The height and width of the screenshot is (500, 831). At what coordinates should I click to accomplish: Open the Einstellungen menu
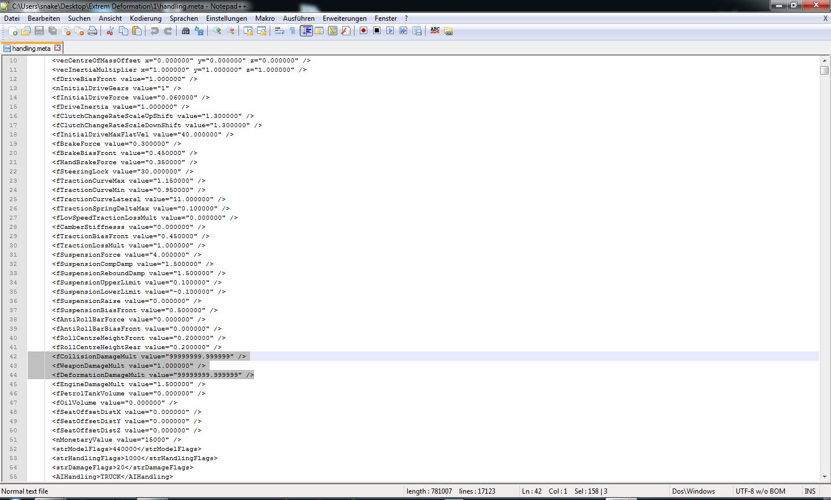tap(226, 18)
